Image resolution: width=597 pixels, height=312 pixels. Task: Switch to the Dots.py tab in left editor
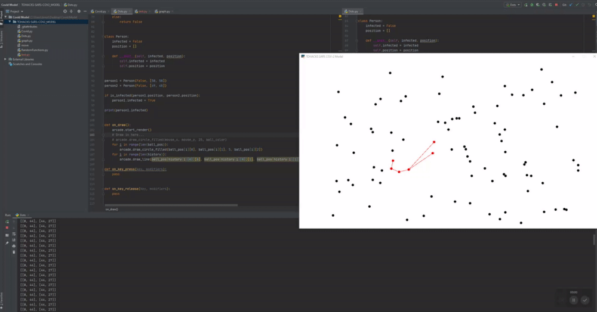click(122, 11)
